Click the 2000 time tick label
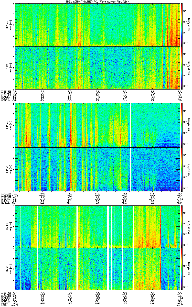Screen dimensions: 192x307 [70, 303]
